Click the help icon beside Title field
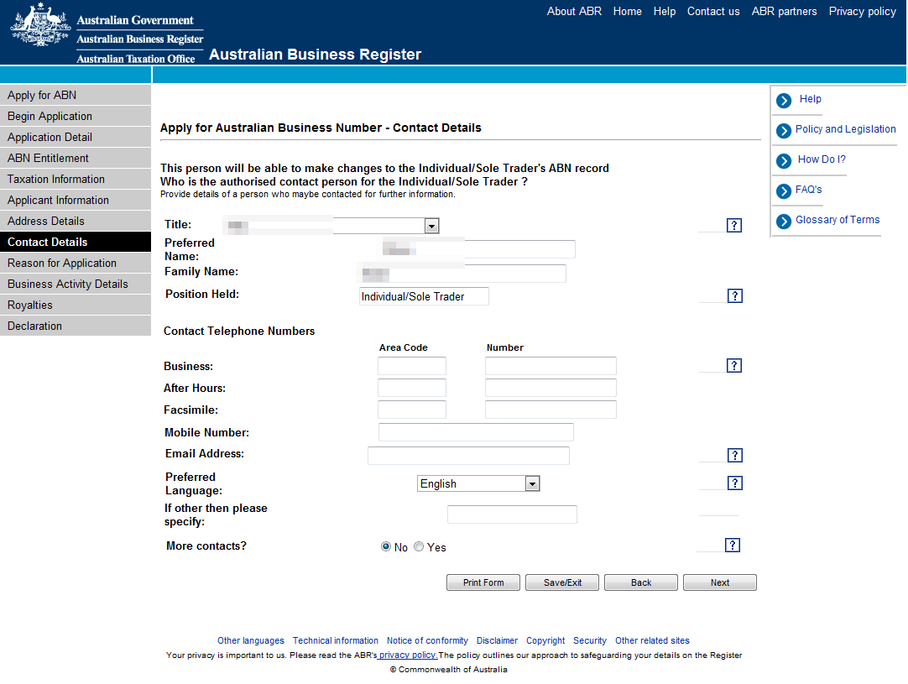 point(734,226)
